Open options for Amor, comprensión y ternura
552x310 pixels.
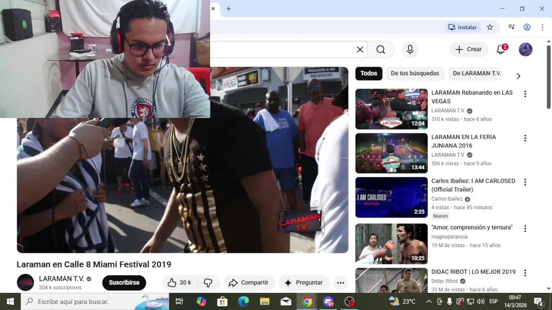point(525,229)
